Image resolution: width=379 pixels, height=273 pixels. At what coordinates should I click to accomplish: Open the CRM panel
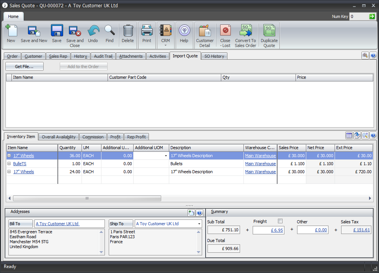point(165,34)
